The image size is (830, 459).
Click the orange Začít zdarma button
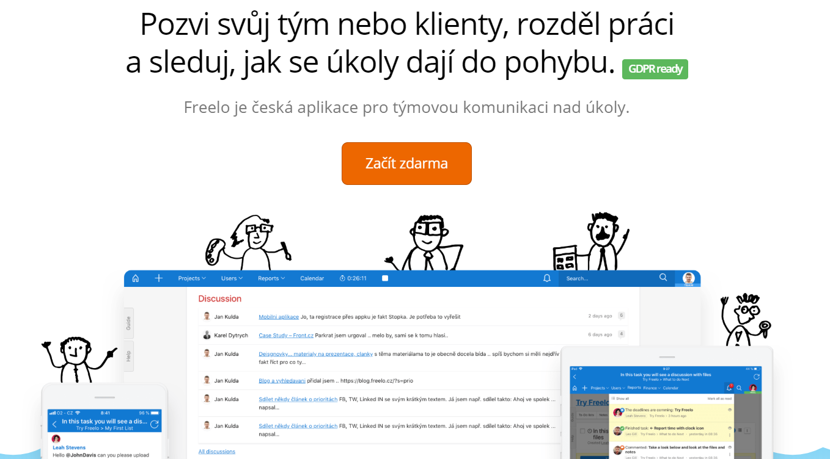tap(406, 164)
